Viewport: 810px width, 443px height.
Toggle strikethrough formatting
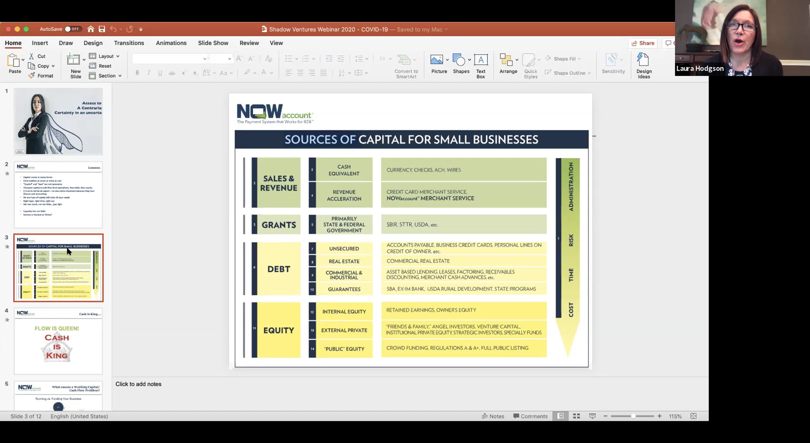tap(172, 73)
